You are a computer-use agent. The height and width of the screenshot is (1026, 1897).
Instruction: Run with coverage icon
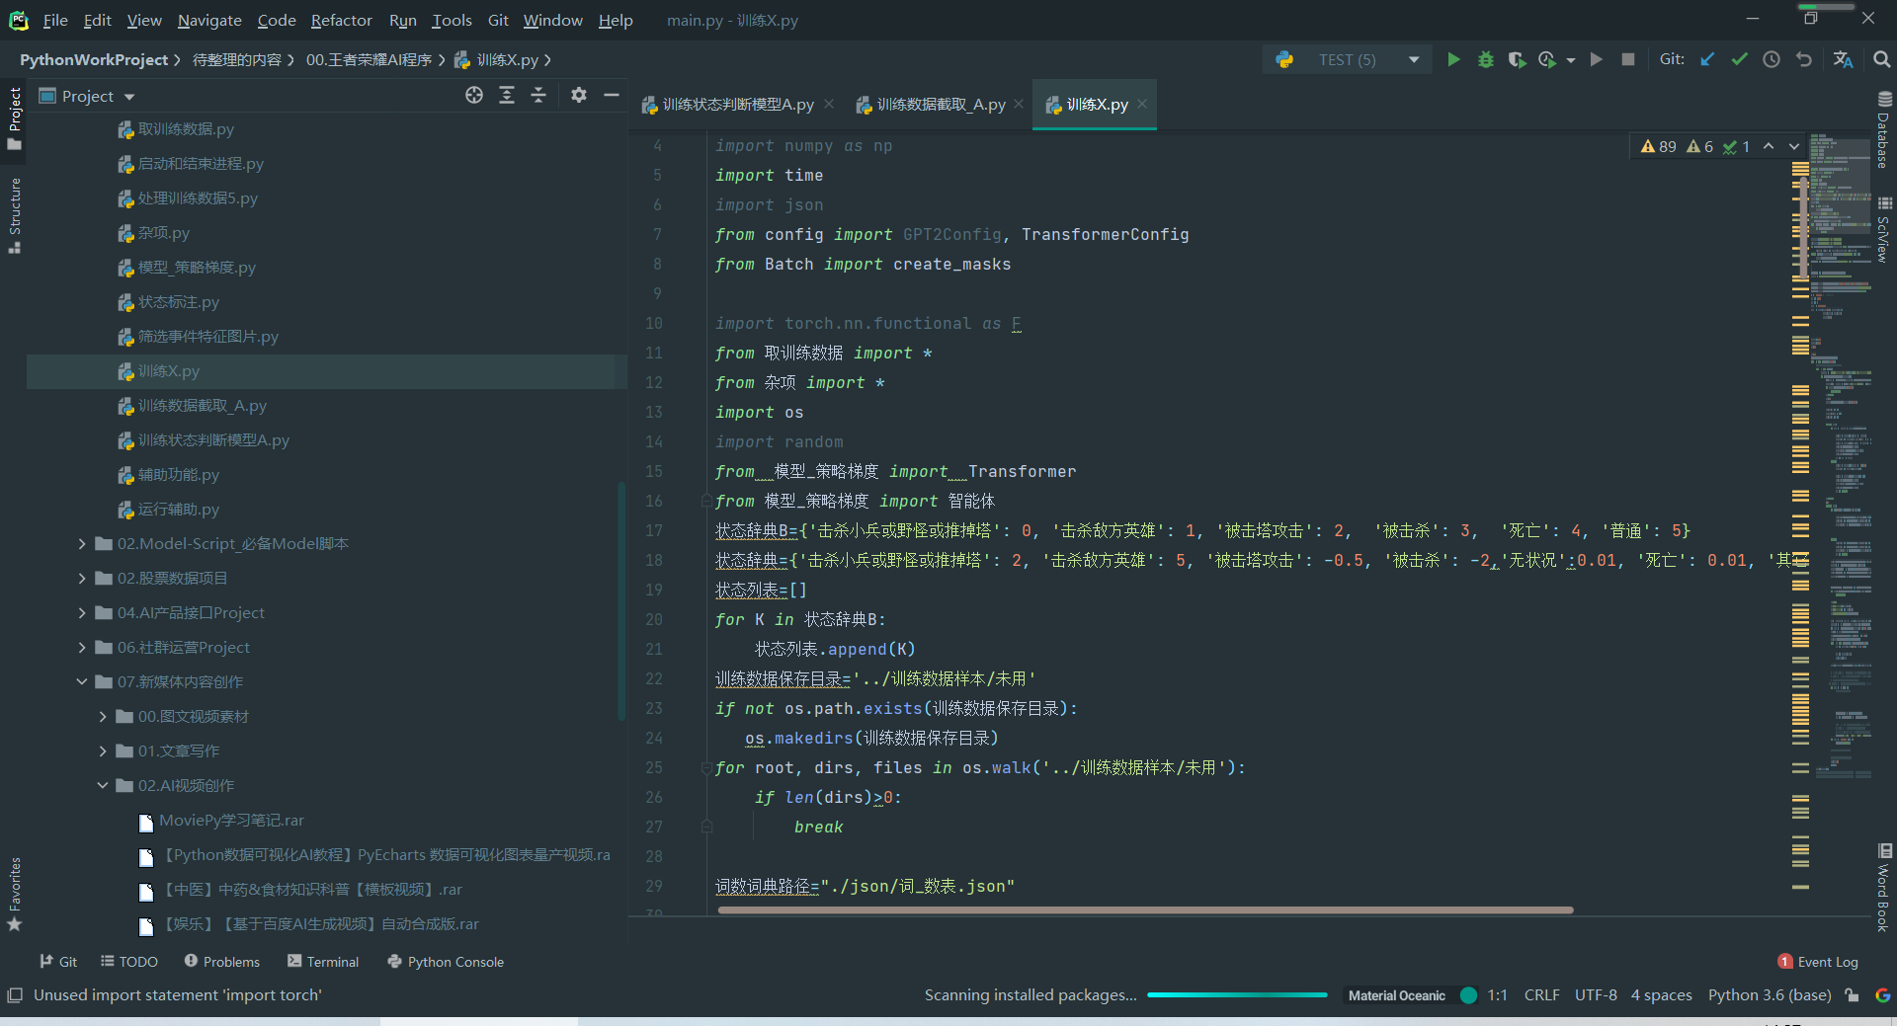1517,59
